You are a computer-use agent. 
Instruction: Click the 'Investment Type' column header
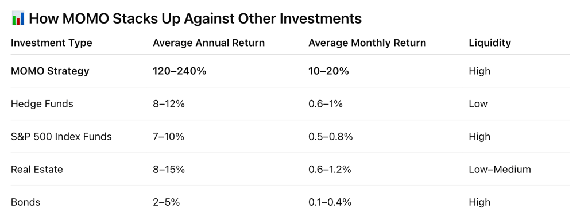[51, 43]
